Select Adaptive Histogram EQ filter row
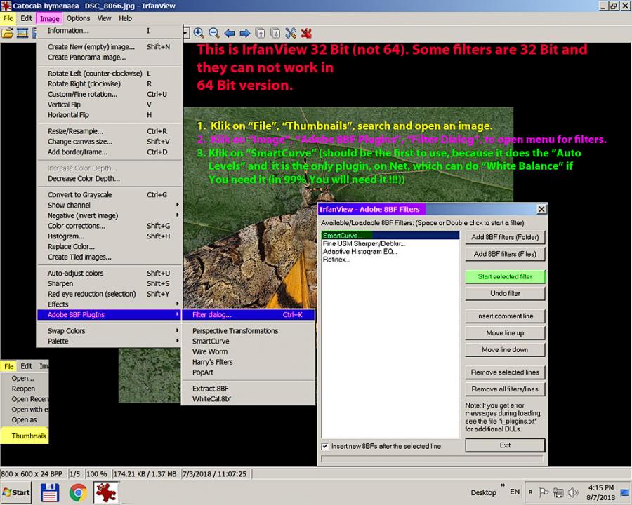The width and height of the screenshot is (632, 505). click(x=390, y=252)
